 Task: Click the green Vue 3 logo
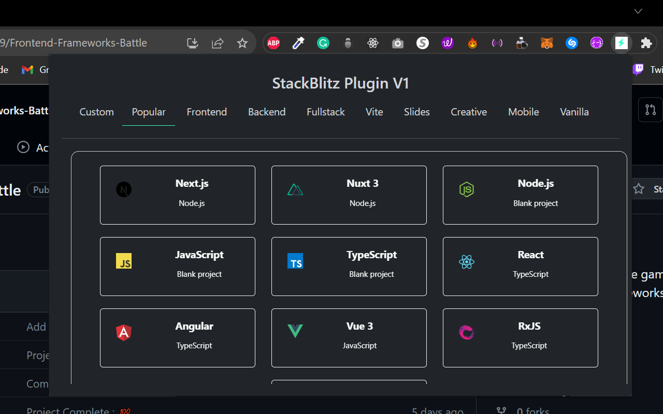[x=295, y=331]
